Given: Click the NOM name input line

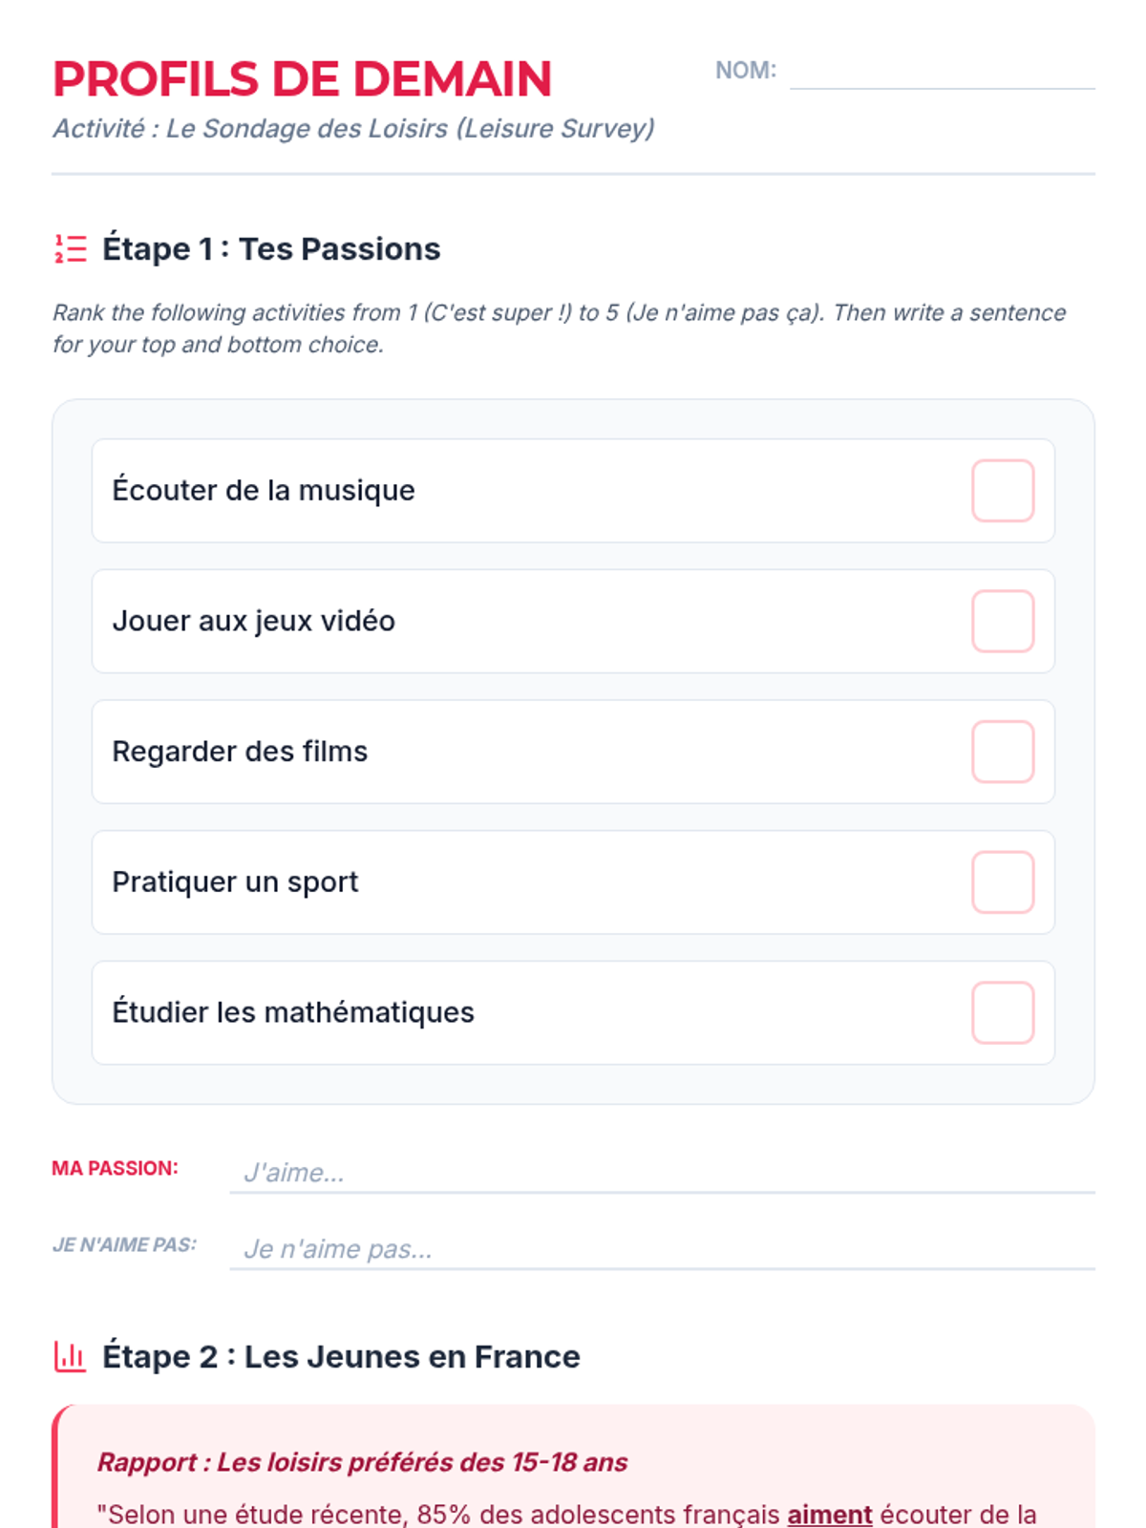Looking at the screenshot, I should point(943,73).
